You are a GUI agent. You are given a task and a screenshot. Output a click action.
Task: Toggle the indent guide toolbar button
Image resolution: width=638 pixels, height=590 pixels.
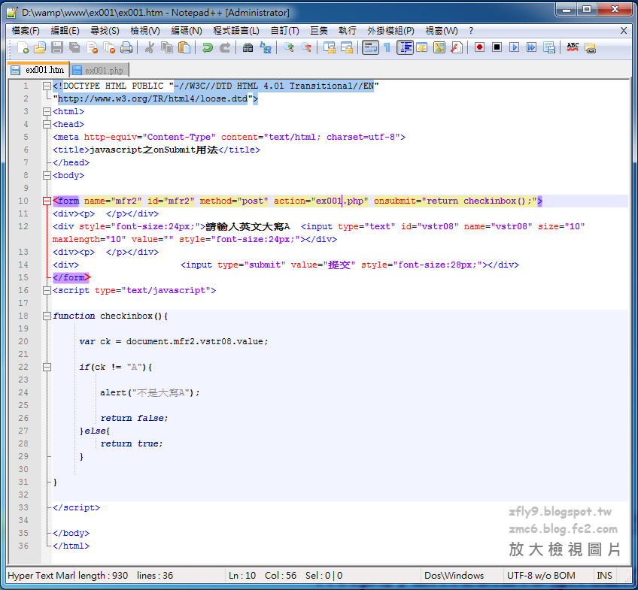tap(405, 47)
